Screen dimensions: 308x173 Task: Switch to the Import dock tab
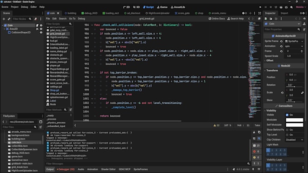point(284,13)
